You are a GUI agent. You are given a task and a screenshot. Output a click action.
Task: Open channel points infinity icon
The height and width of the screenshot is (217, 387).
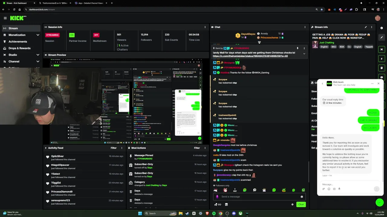(220, 205)
